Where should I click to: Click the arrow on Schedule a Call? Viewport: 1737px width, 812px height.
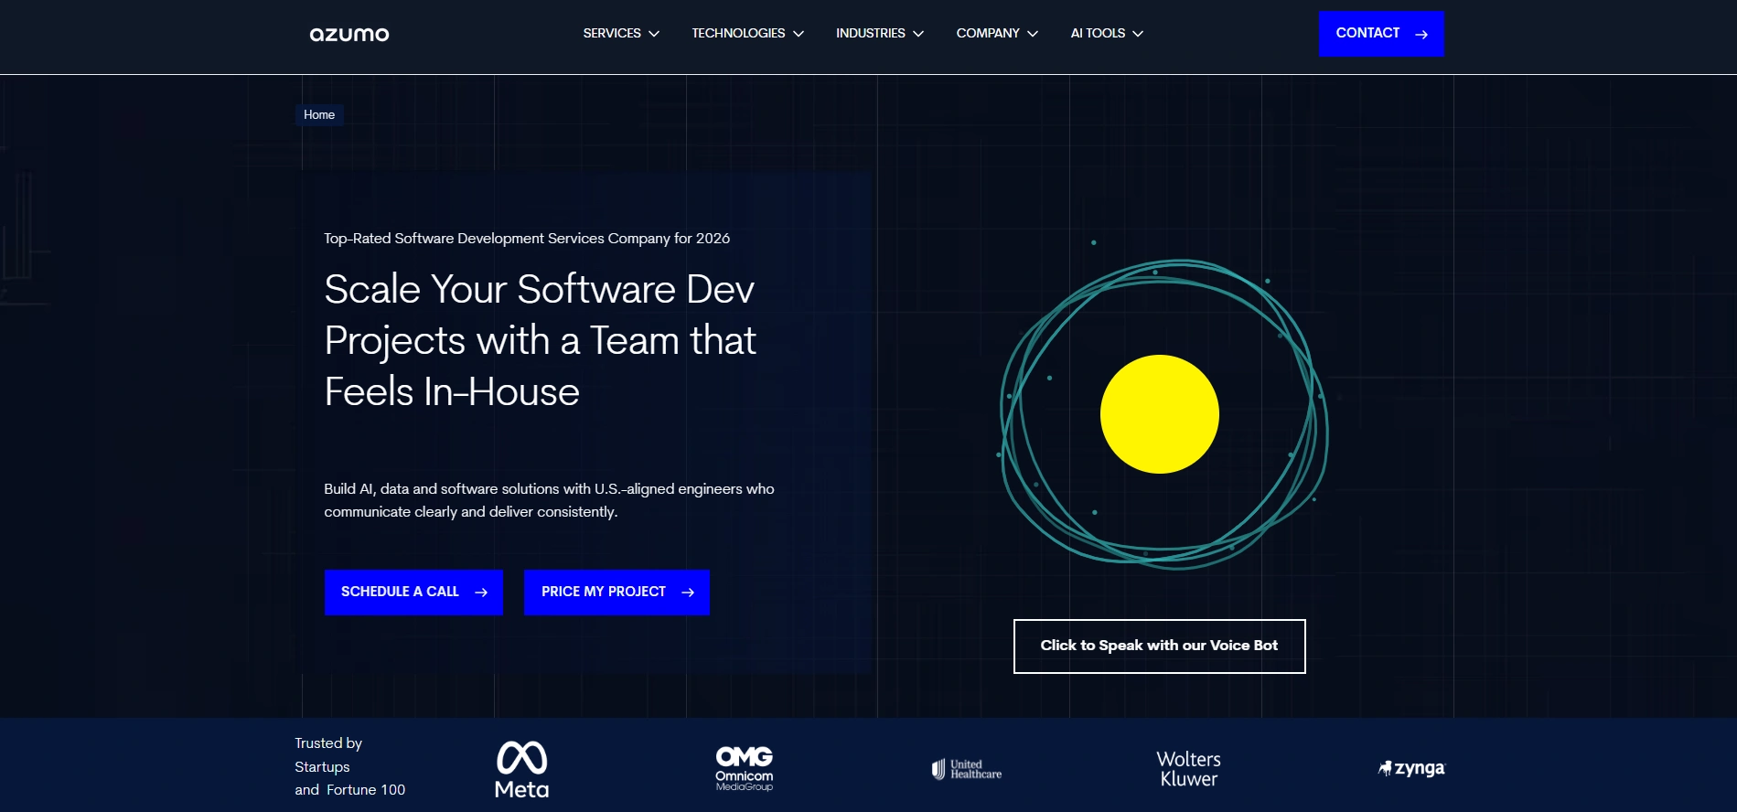(x=481, y=593)
